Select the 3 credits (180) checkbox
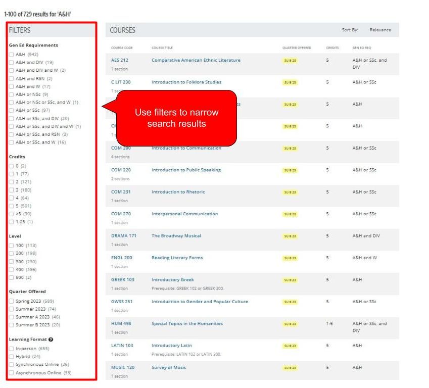The width and height of the screenshot is (429, 388). click(11, 190)
